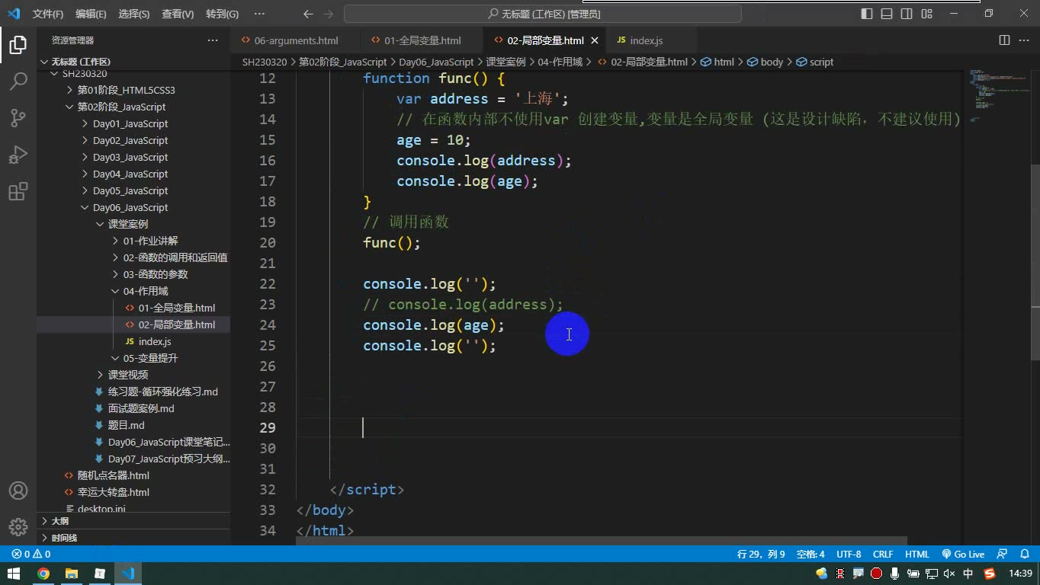Toggle the secondary side bar
Viewport: 1040px width, 585px height.
point(907,14)
